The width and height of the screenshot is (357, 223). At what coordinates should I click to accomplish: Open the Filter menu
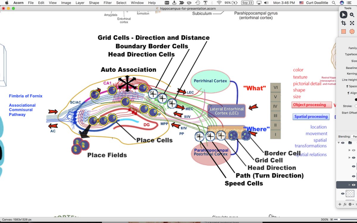point(107,3)
